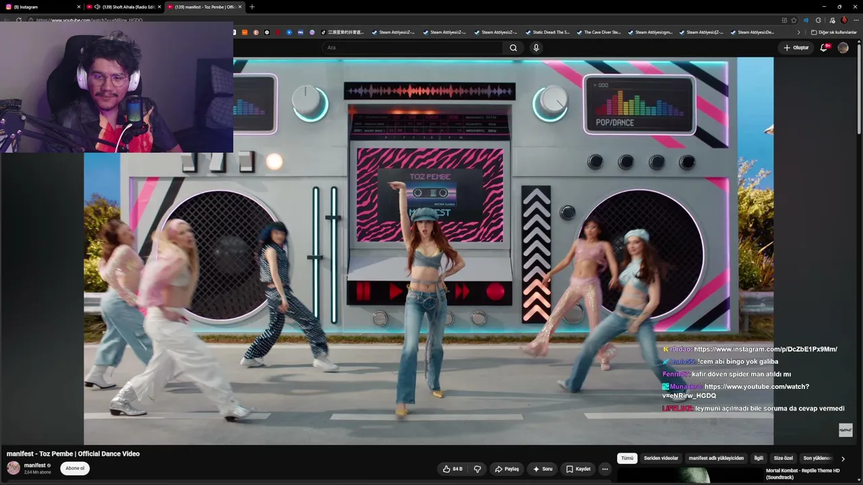Save the video with Kaydet
This screenshot has height=485, width=863.
coord(578,469)
